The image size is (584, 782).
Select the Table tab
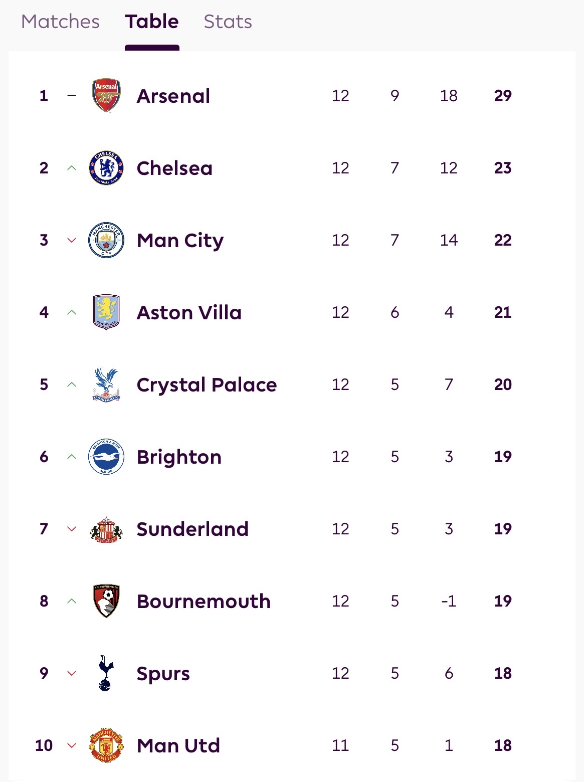(152, 22)
